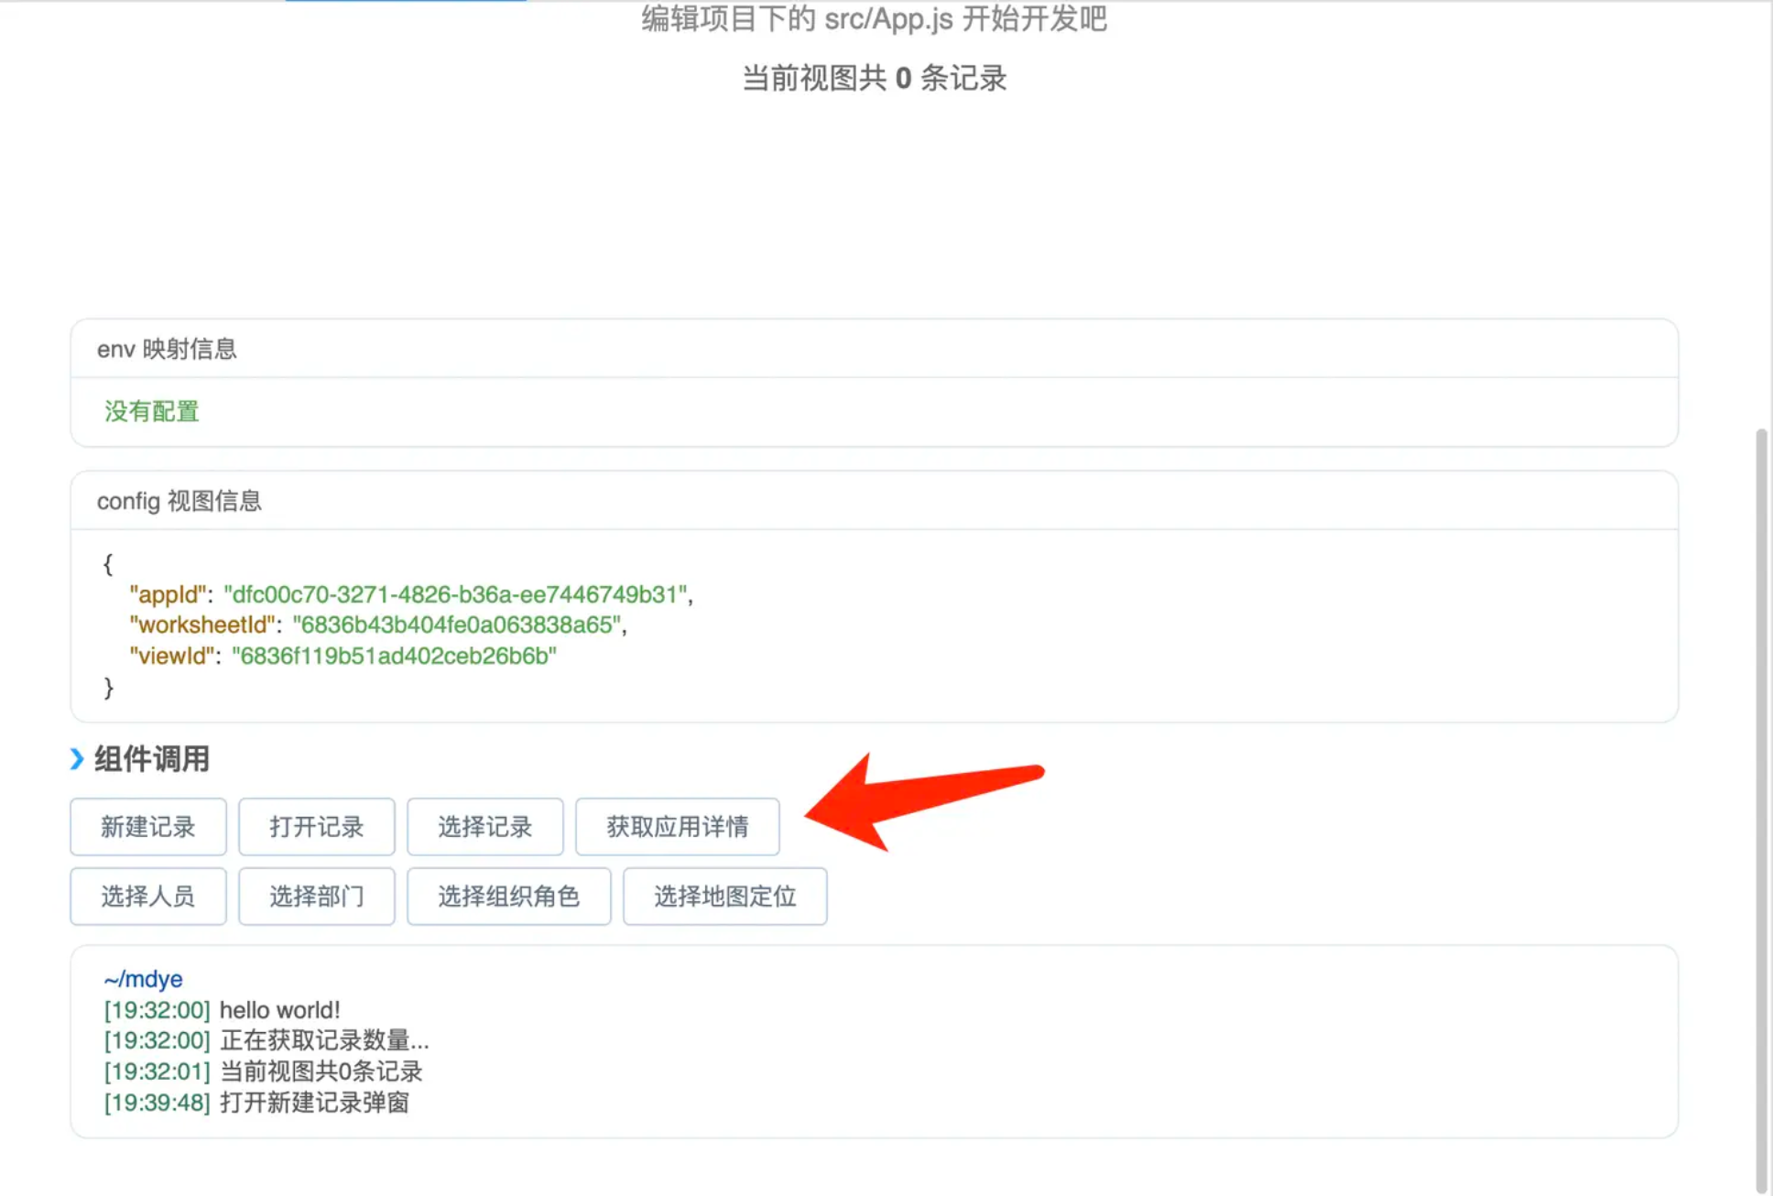The image size is (1773, 1196).
Task: Open the 选择组织角色 selector
Action: click(x=508, y=897)
